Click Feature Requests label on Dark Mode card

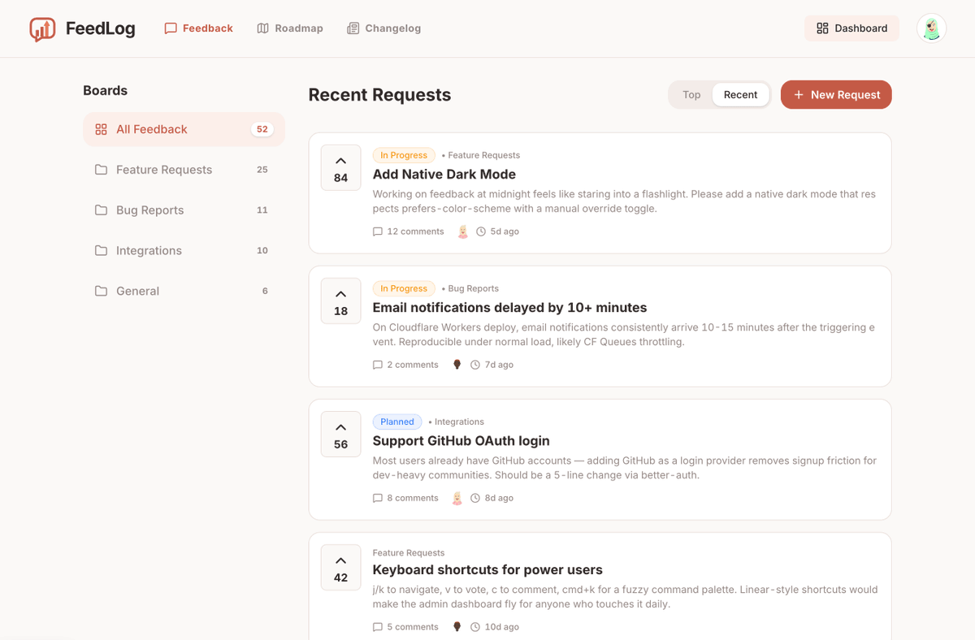coord(483,155)
